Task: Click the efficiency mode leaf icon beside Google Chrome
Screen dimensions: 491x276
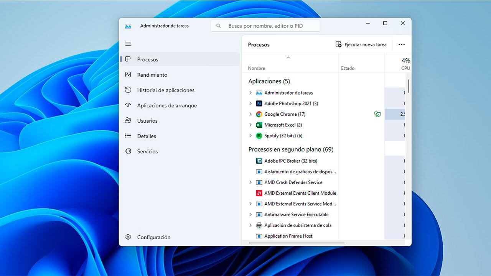Action: click(x=377, y=114)
